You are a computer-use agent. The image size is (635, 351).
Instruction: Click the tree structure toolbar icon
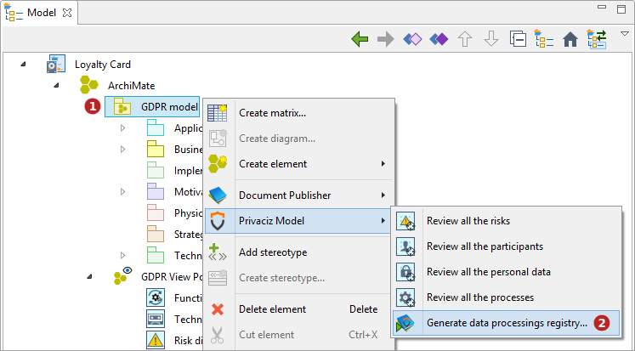(544, 39)
